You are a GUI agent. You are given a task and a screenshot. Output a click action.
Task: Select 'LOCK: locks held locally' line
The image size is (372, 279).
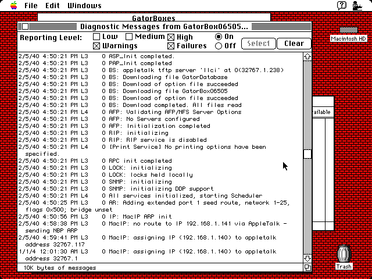160,175
